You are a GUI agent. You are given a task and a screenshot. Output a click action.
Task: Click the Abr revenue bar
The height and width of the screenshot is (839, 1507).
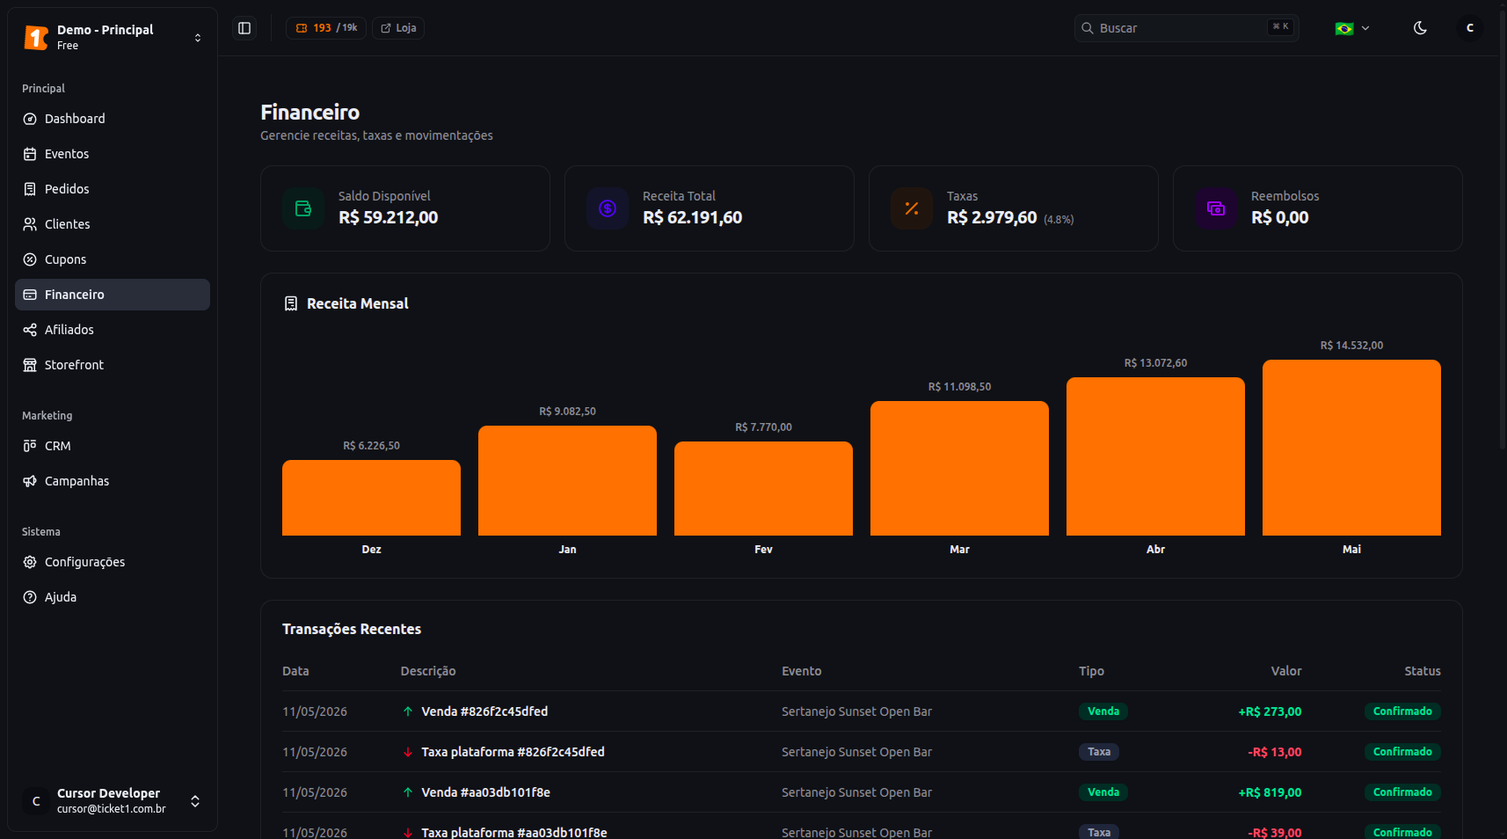pyautogui.click(x=1155, y=456)
